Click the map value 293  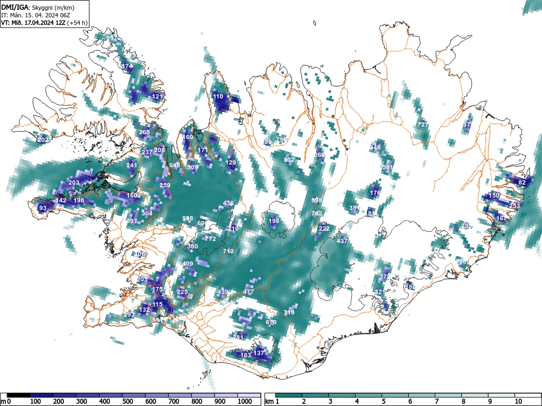(129, 315)
